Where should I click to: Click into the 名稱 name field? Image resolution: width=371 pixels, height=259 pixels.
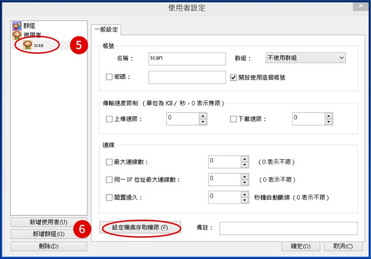[x=186, y=58]
